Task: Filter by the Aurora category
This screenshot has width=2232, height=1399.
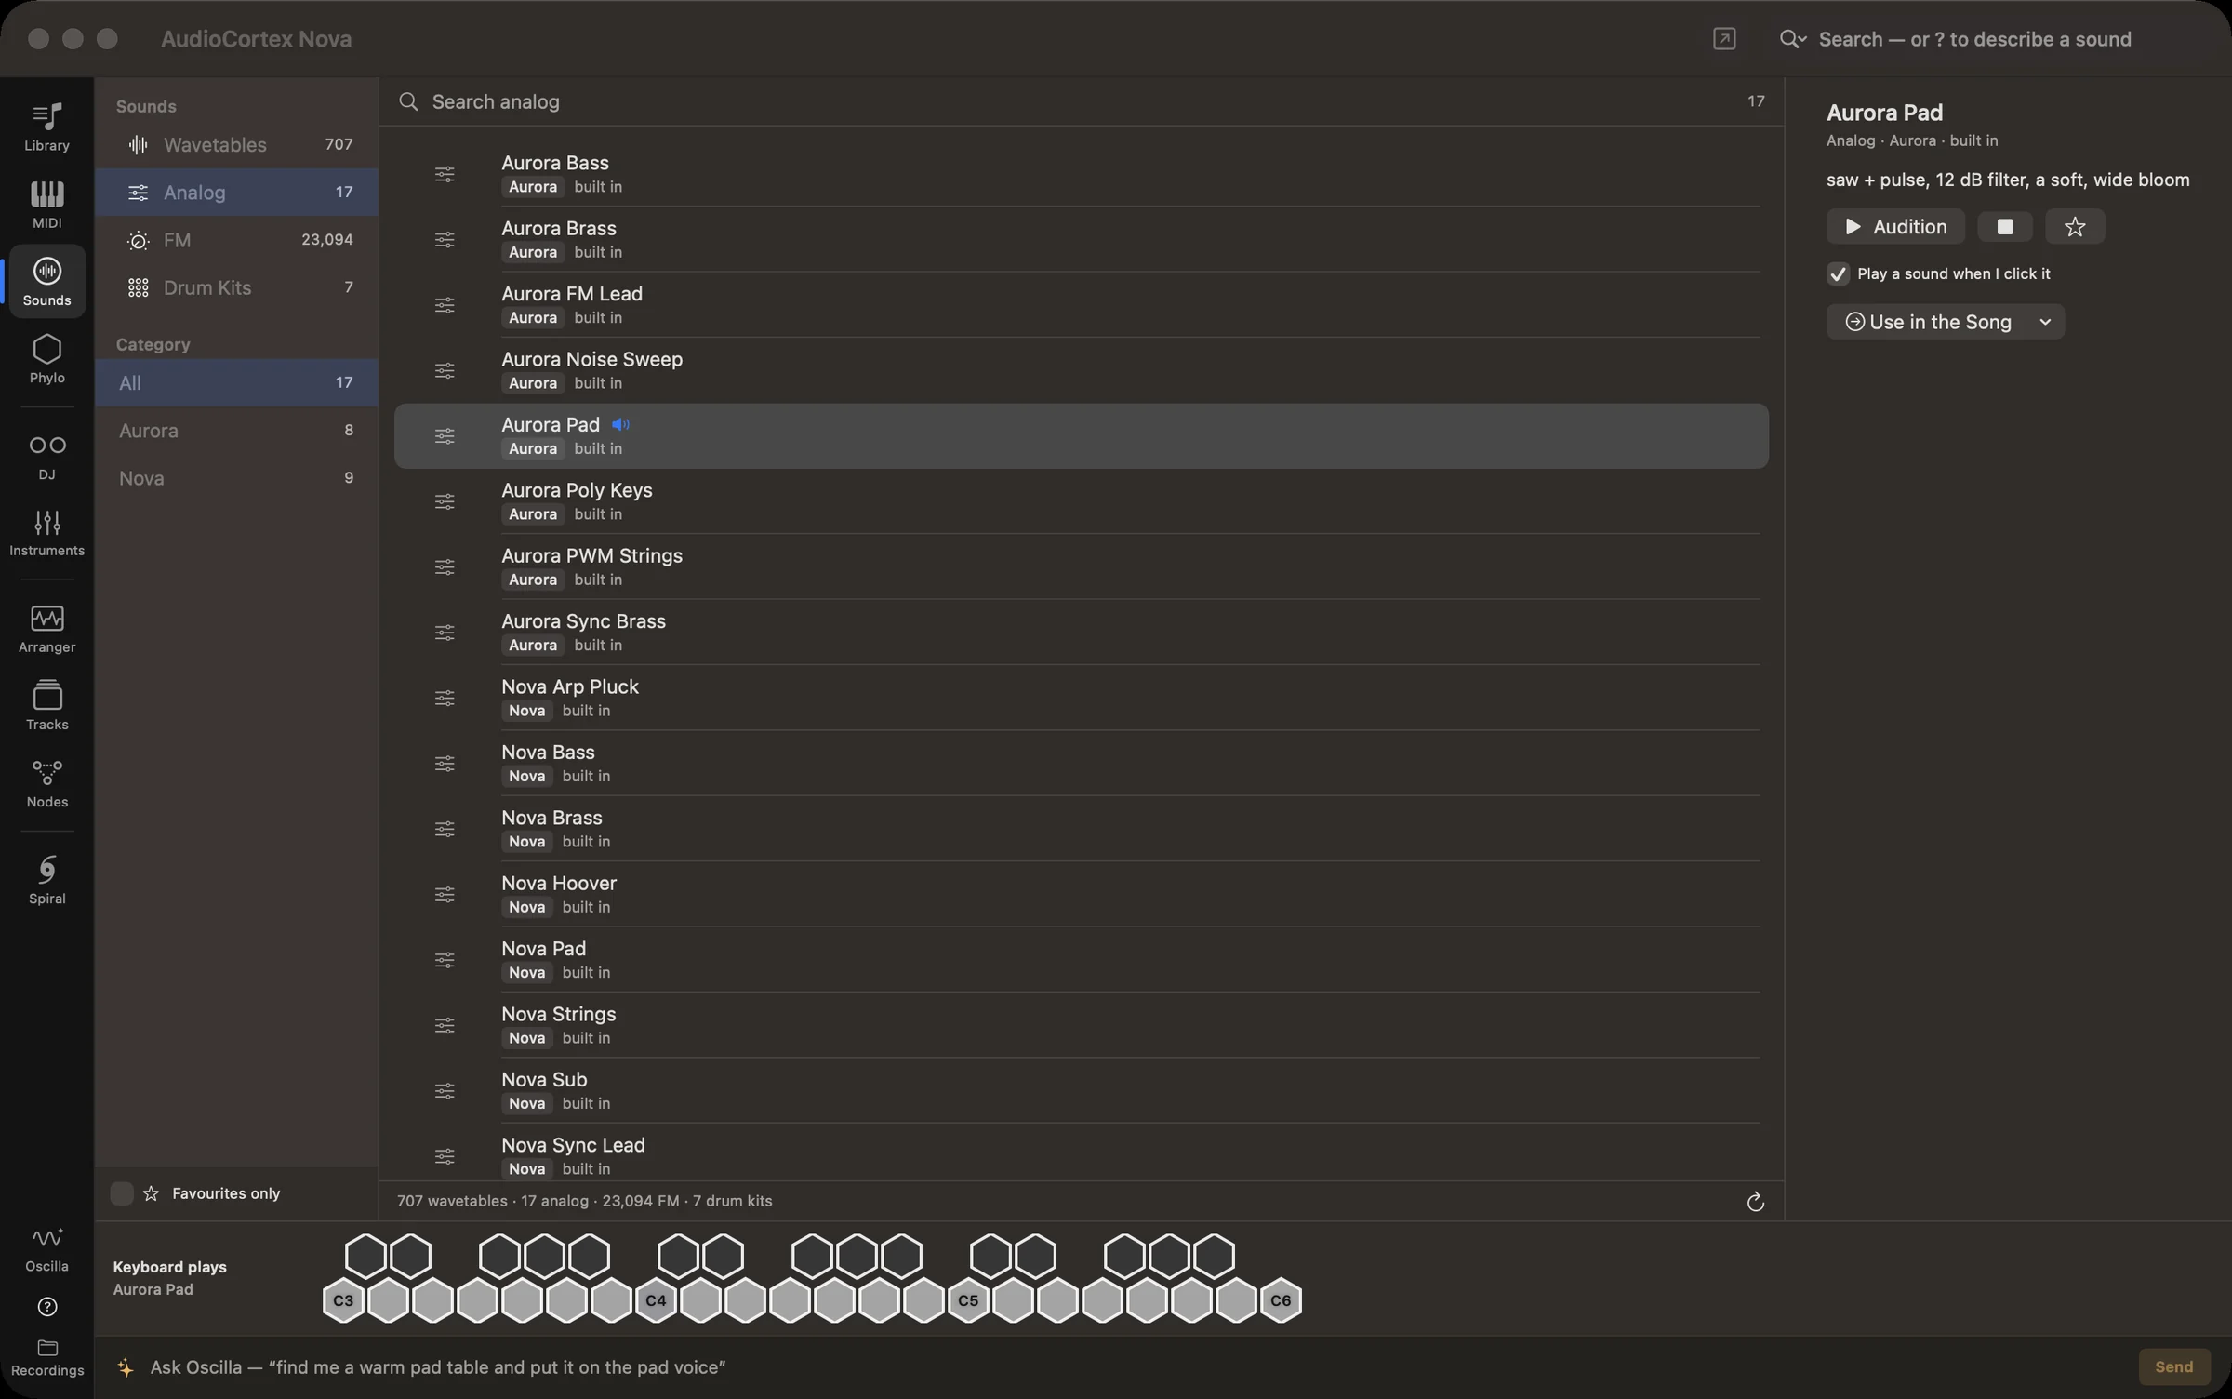Action: tap(236, 430)
